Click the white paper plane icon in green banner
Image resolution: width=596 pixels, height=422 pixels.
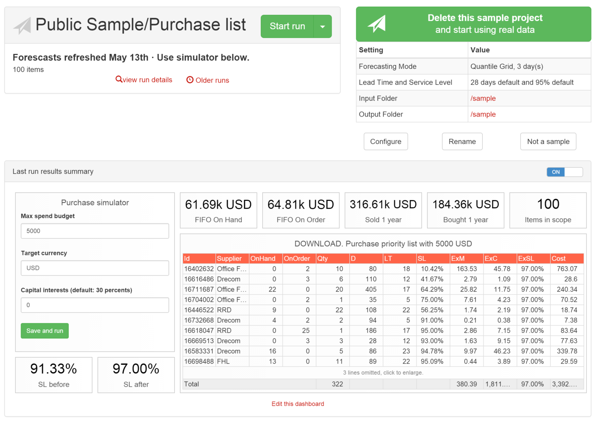(377, 24)
